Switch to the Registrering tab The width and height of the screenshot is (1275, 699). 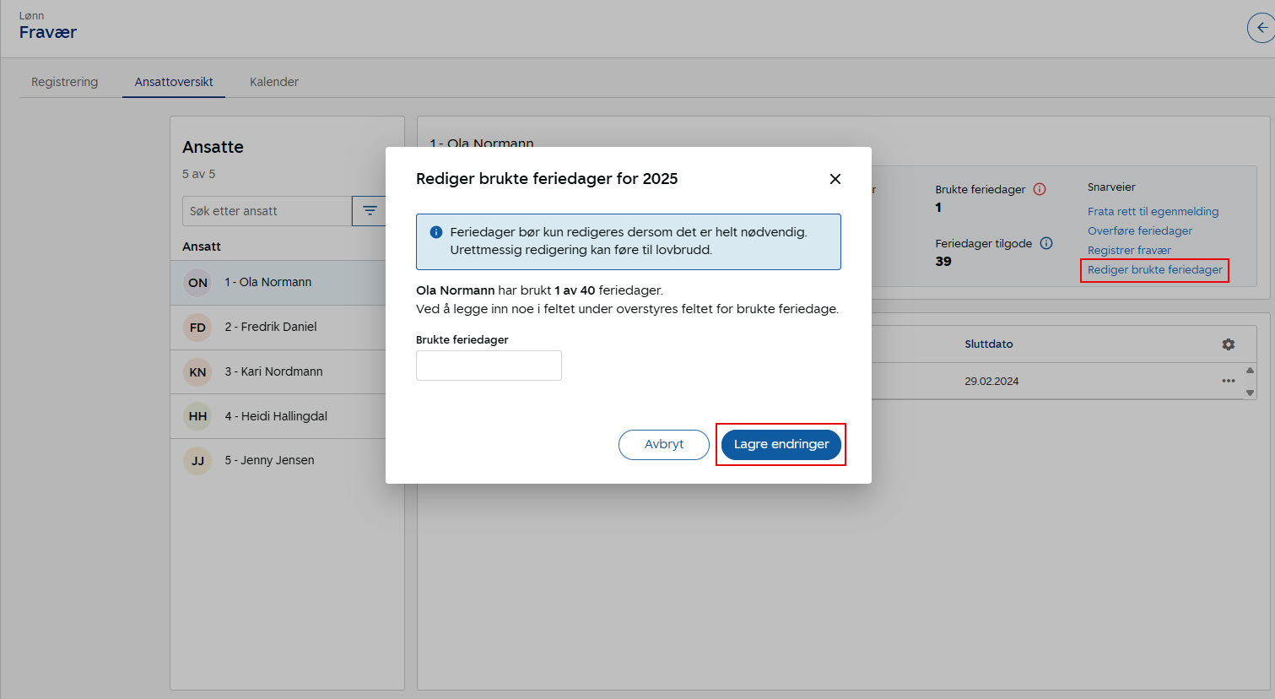coord(64,82)
